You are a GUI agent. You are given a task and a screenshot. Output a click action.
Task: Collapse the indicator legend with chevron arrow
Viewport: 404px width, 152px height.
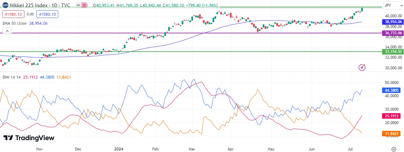7,31
